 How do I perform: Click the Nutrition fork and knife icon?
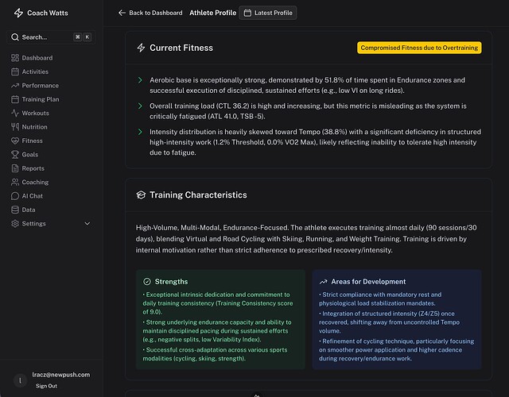[15, 127]
